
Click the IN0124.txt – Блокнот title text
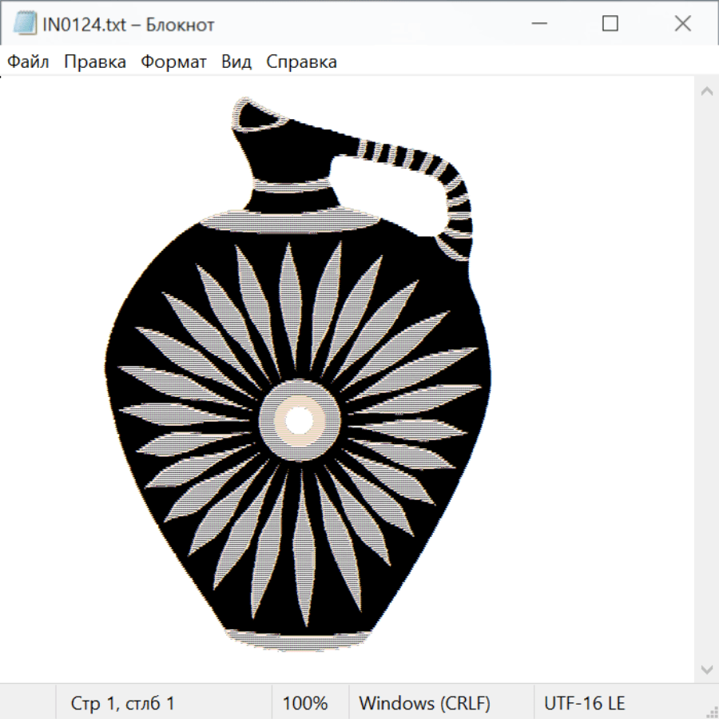pyautogui.click(x=128, y=25)
